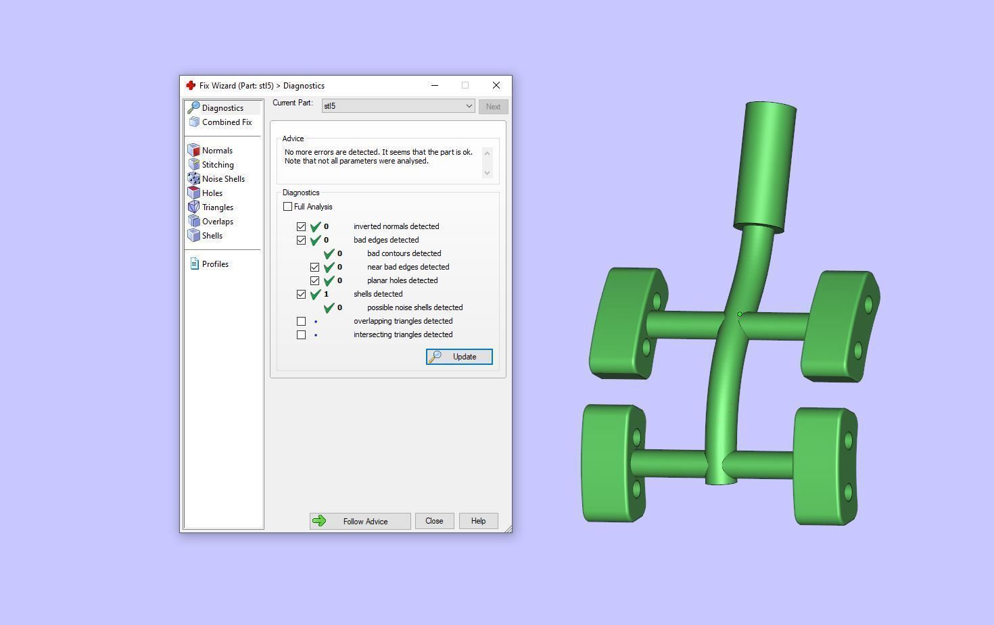Uncheck inverted normals detected checkbox
The width and height of the screenshot is (994, 625).
[x=302, y=226]
